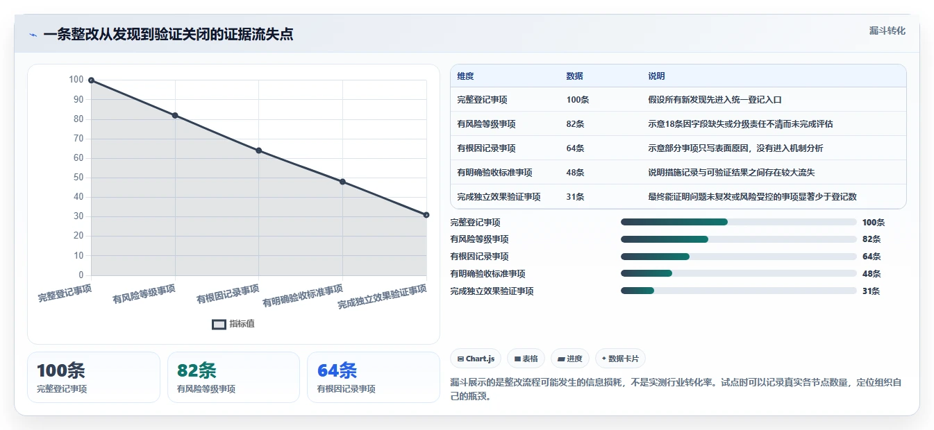Click the description starting 说明措施记录与可验证结果

coord(731,173)
